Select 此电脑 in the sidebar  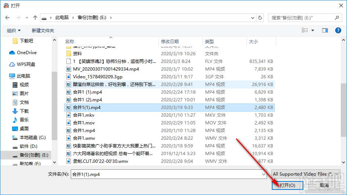click(19, 76)
